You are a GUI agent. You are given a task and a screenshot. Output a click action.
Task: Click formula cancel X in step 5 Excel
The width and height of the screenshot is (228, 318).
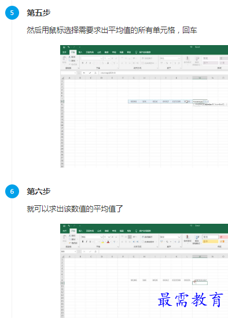coord(84,73)
